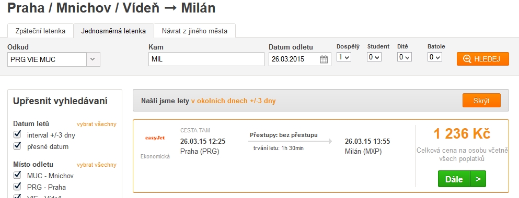Viewport: 519px width, 198px height.
Task: Click the easyJet airline logo
Action: click(155, 138)
